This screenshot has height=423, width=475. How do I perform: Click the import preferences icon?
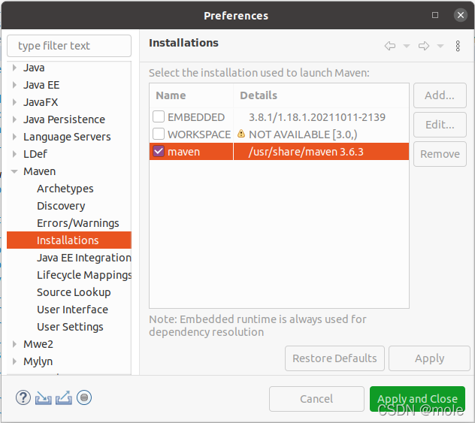44,397
